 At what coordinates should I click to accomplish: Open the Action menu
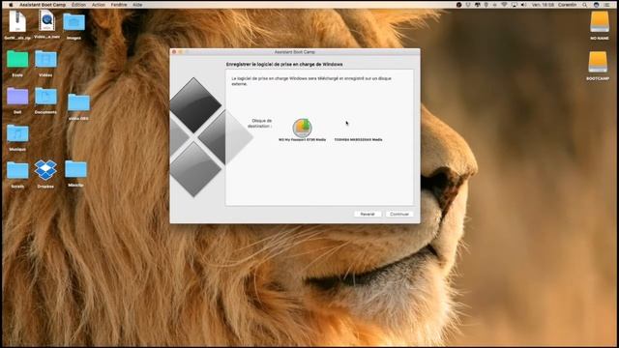pyautogui.click(x=99, y=5)
